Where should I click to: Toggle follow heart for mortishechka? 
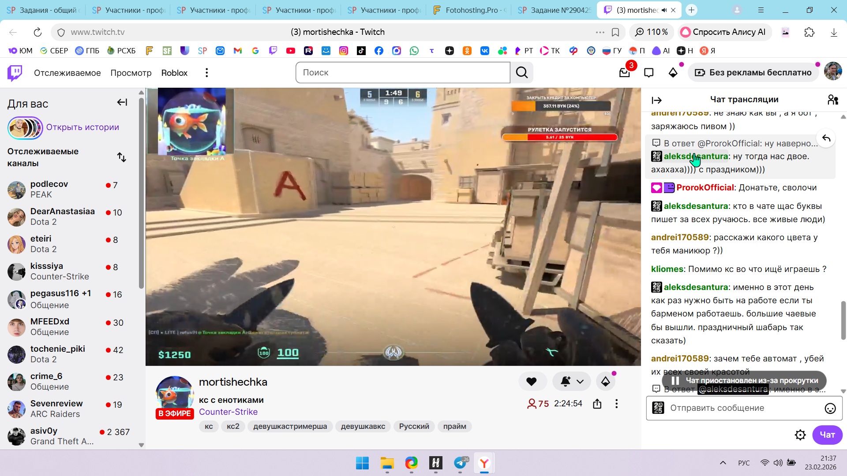click(x=532, y=382)
